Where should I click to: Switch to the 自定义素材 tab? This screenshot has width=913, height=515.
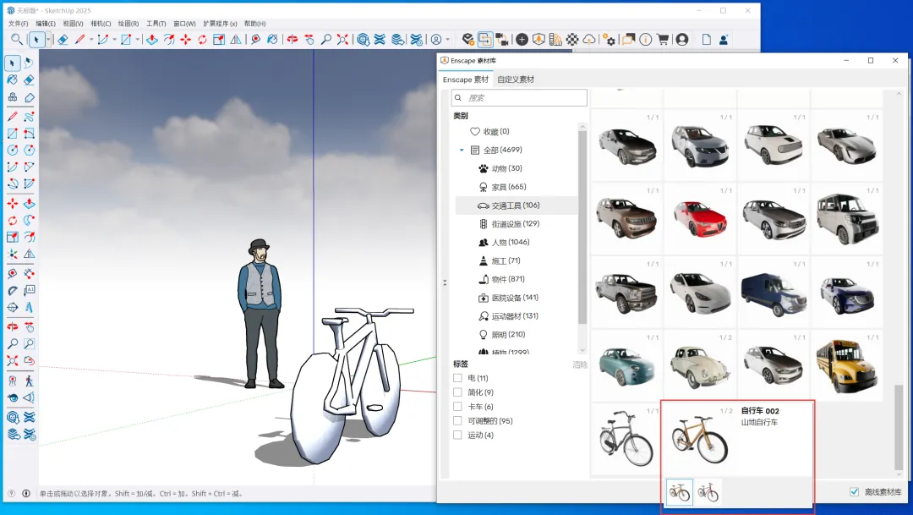coord(516,79)
